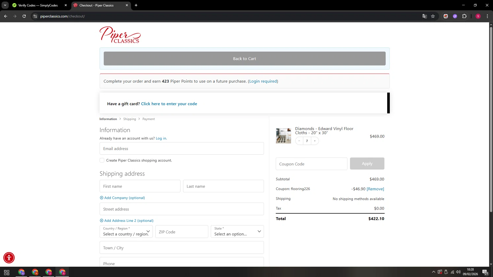
Task: Open the fourth Chrome taskbar icon
Action: tap(62, 272)
